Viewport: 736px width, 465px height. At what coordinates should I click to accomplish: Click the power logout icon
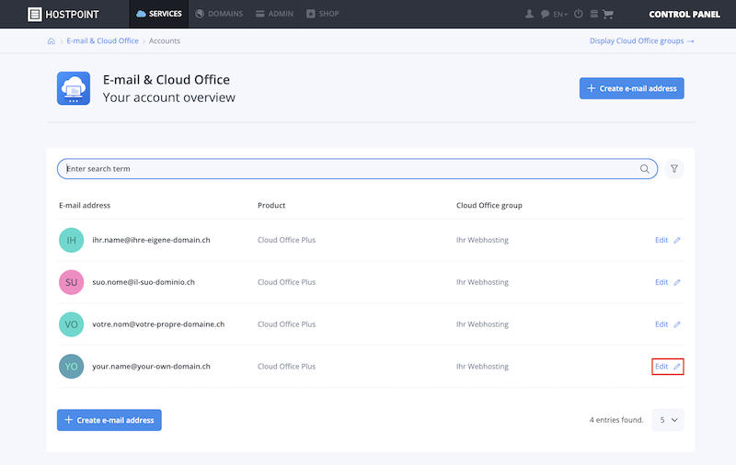[x=579, y=14]
